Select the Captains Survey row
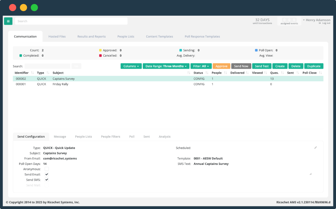The image size is (336, 209). click(x=168, y=79)
